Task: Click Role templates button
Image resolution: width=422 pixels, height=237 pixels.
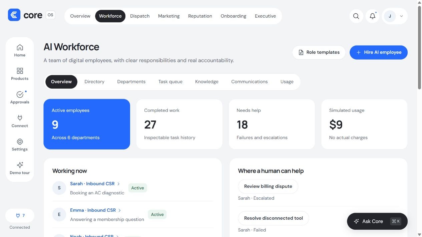Action: pos(319,52)
